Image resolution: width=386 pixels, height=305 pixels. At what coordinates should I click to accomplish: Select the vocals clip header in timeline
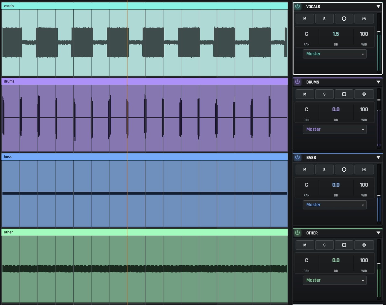[x=144, y=6]
